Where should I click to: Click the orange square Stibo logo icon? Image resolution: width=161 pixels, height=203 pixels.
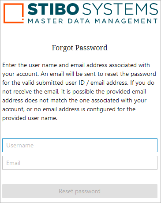(x=14, y=13)
